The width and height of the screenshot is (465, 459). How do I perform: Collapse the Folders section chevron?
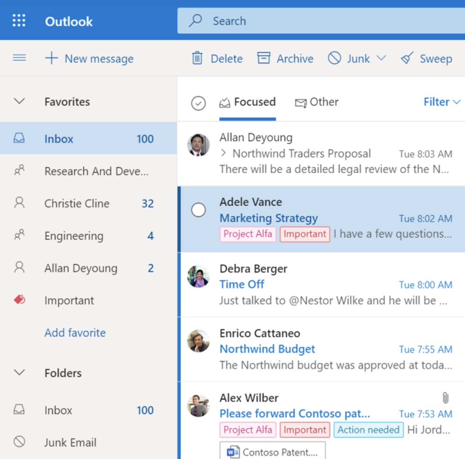19,372
